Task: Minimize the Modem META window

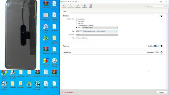Action: (156, 2)
